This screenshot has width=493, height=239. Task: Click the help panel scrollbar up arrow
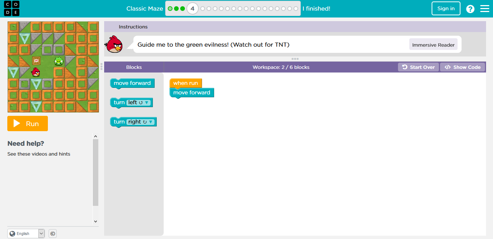(96, 137)
